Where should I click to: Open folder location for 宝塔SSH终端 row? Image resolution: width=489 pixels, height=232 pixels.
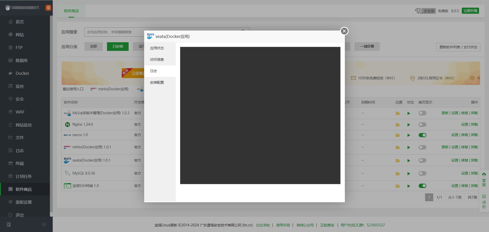click(398, 186)
